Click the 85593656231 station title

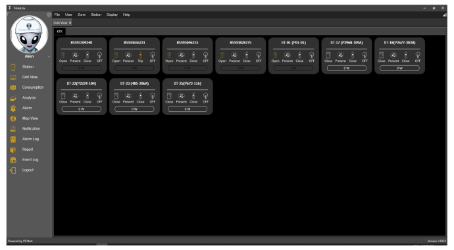click(134, 43)
